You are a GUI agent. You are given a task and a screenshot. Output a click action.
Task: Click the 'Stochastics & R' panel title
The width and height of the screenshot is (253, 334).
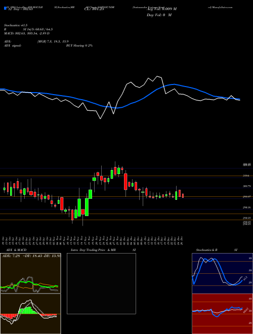tap(206, 250)
